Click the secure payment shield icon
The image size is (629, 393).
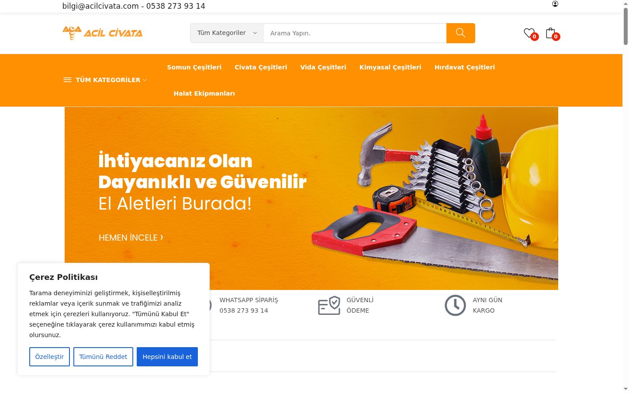click(329, 305)
